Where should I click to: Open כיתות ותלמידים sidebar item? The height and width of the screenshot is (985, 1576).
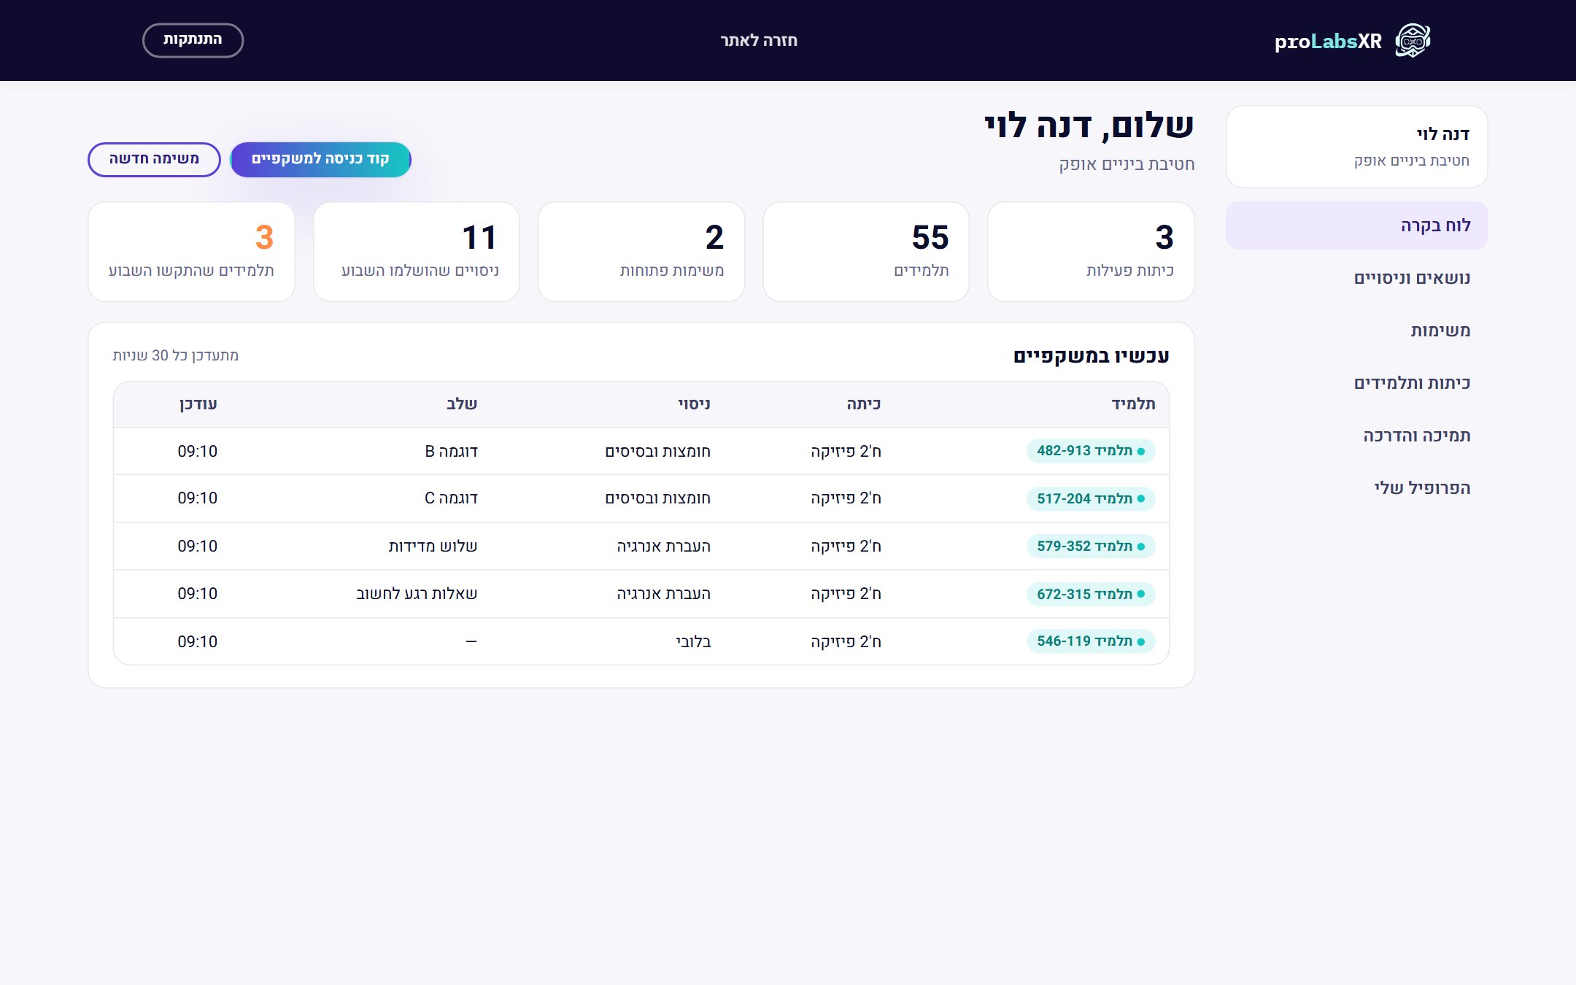coord(1356,383)
